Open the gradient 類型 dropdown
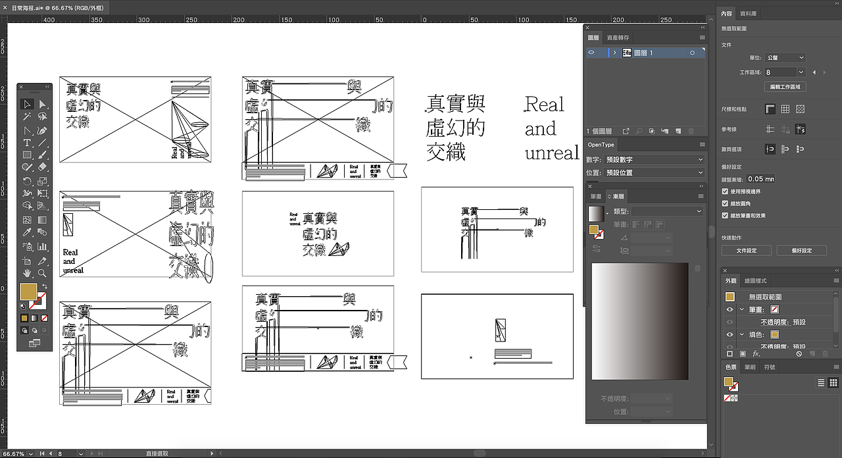842x458 pixels. (x=667, y=211)
